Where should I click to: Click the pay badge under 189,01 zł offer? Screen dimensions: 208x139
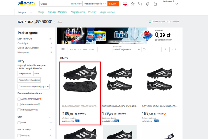coord(77,121)
